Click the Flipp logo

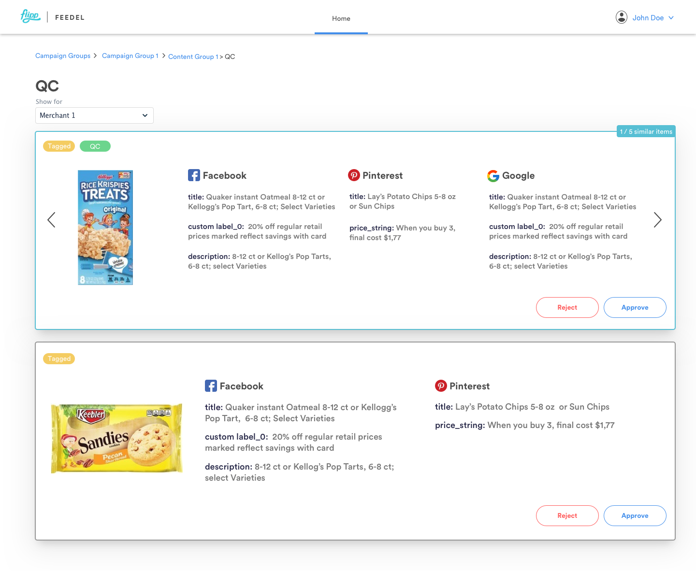(30, 16)
